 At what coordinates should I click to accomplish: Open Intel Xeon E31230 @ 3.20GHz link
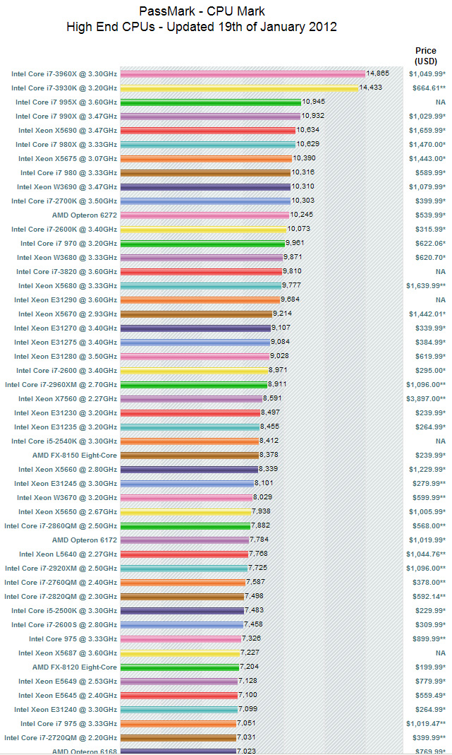tap(66, 413)
